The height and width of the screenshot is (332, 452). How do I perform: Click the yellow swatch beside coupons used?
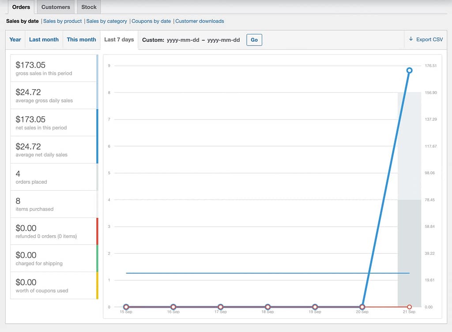97,286
